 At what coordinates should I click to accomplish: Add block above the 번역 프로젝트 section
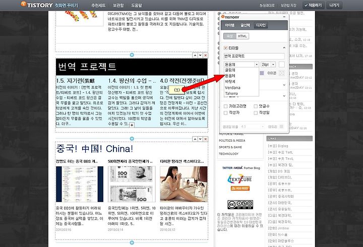[132, 55]
